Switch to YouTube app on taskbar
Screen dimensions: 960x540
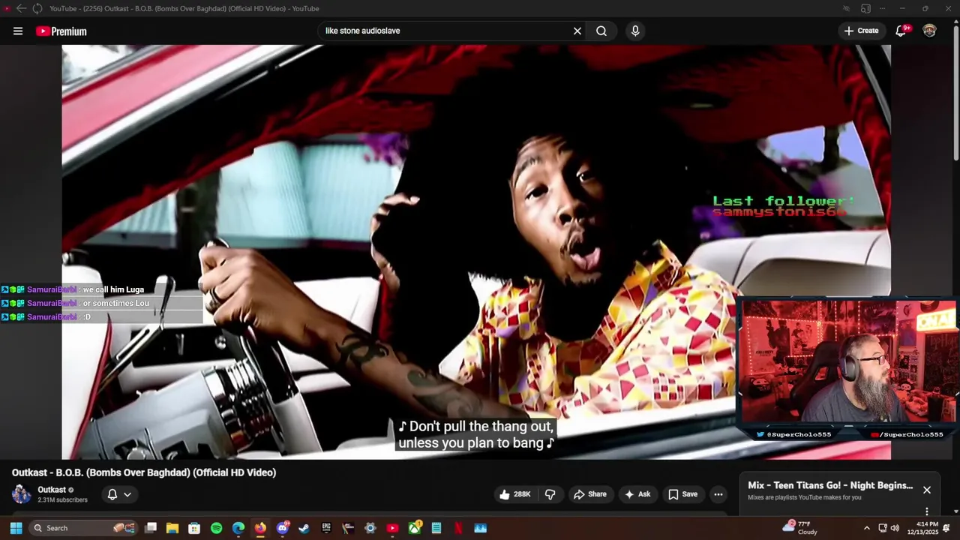click(392, 528)
